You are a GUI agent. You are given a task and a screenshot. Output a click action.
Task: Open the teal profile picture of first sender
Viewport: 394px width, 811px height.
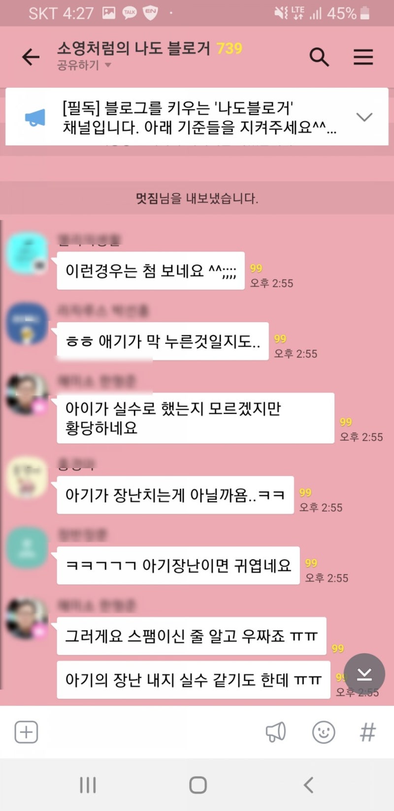point(27,253)
